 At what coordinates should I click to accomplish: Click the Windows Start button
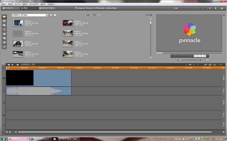(3, 139)
